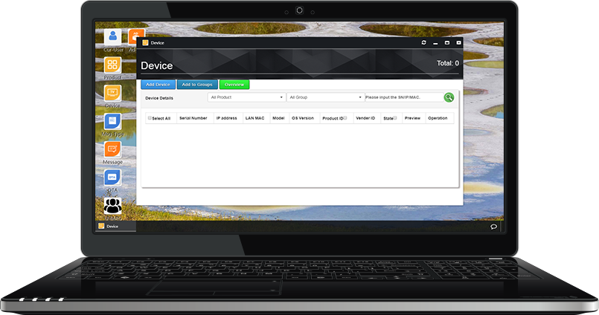Viewport: 599px width, 315px height.
Task: Click the Add Device button
Action: click(x=158, y=85)
